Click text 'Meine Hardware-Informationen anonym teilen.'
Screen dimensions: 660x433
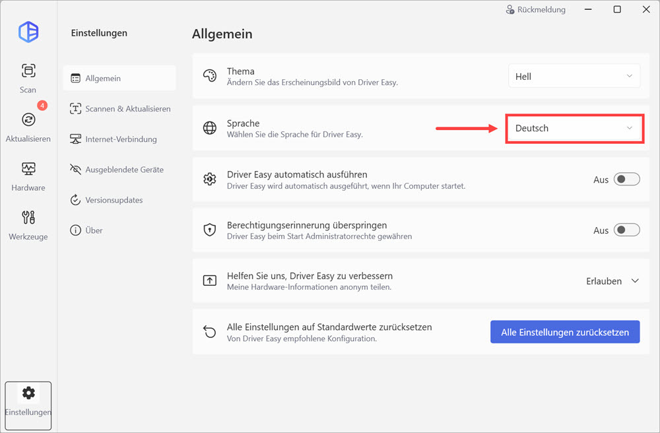click(x=309, y=287)
